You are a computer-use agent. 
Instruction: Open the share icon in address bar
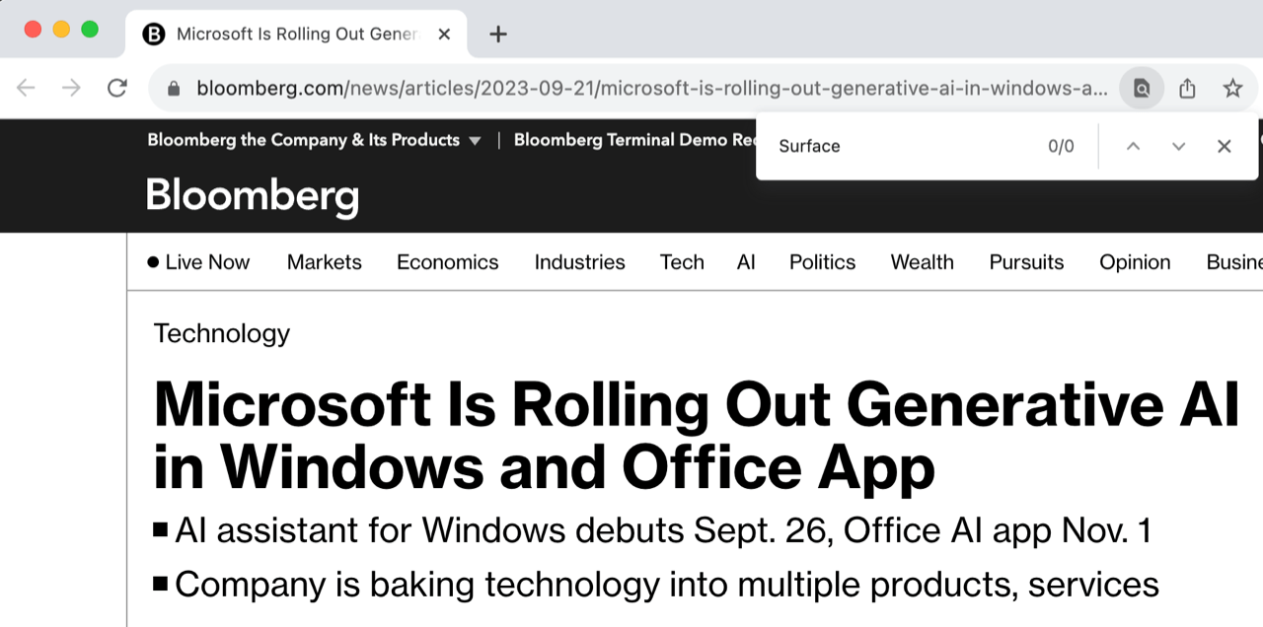pos(1187,88)
